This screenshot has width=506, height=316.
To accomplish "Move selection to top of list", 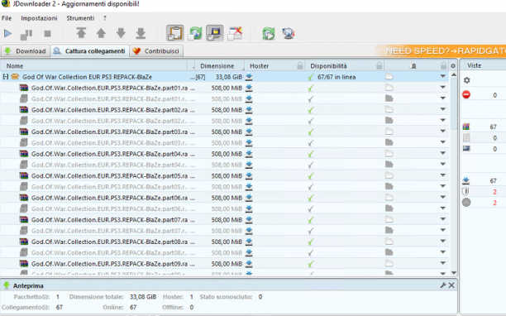I will pyautogui.click(x=81, y=33).
